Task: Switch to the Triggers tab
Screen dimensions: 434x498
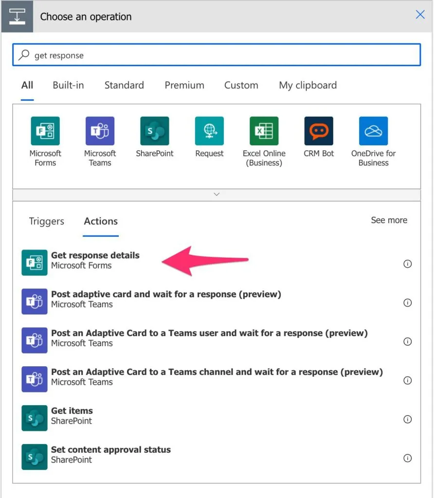Action: [46, 221]
